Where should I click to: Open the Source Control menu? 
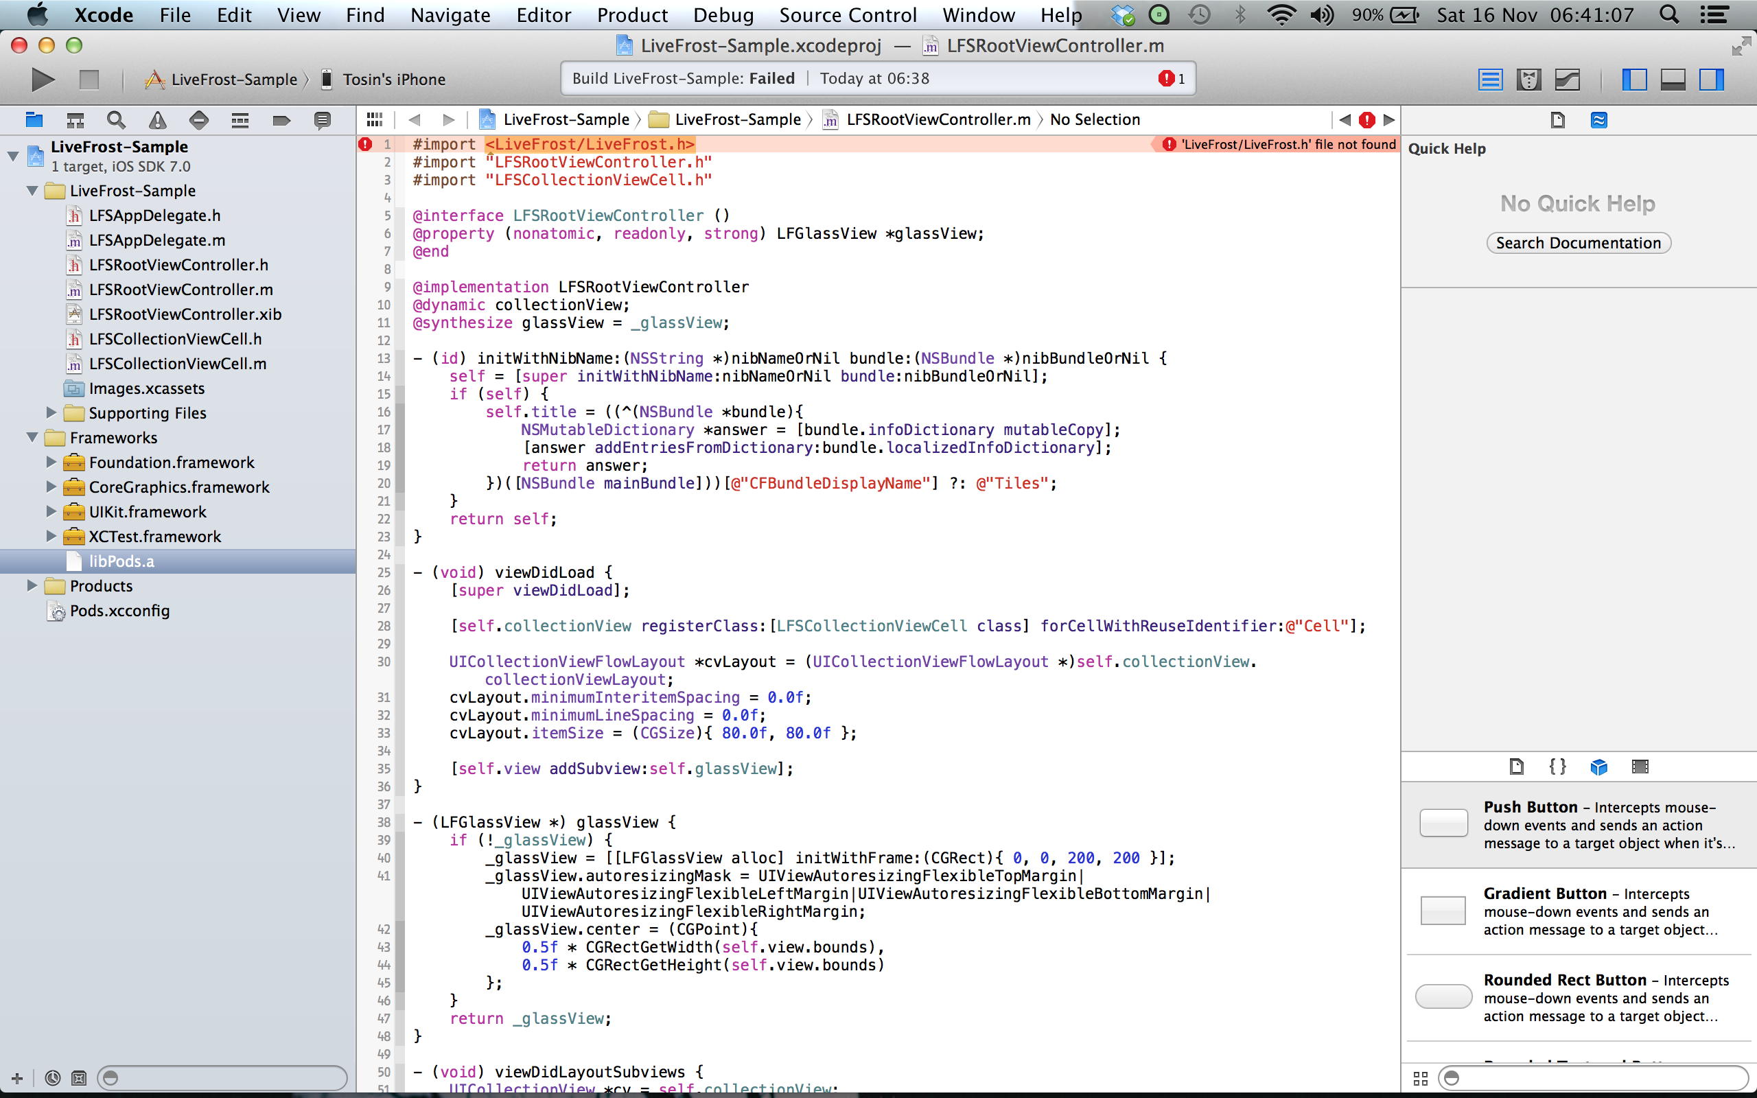tap(848, 14)
